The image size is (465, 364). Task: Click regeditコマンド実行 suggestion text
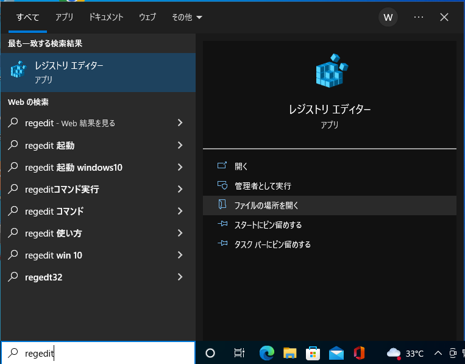point(62,189)
